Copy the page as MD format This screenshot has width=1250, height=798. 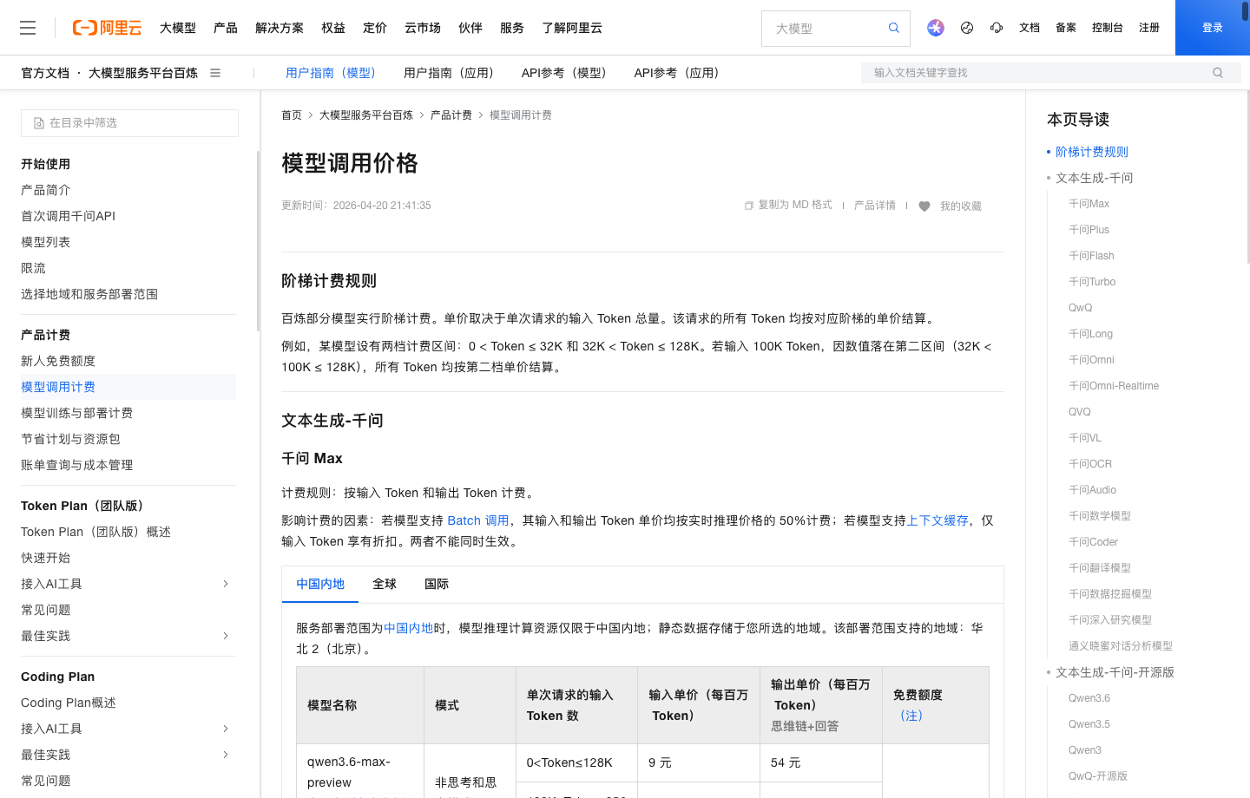(787, 205)
